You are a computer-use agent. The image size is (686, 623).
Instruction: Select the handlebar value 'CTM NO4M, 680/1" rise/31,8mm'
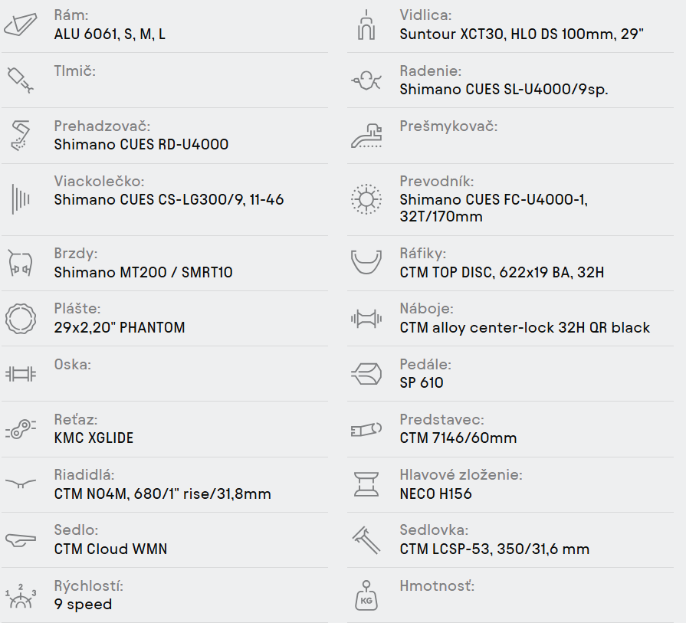(x=162, y=493)
